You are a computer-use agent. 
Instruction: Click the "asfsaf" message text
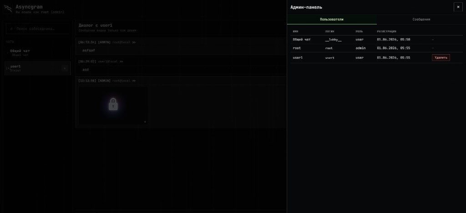point(89,51)
